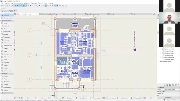Open the Вид menu
180x101 pixels.
click(x=12, y=3)
